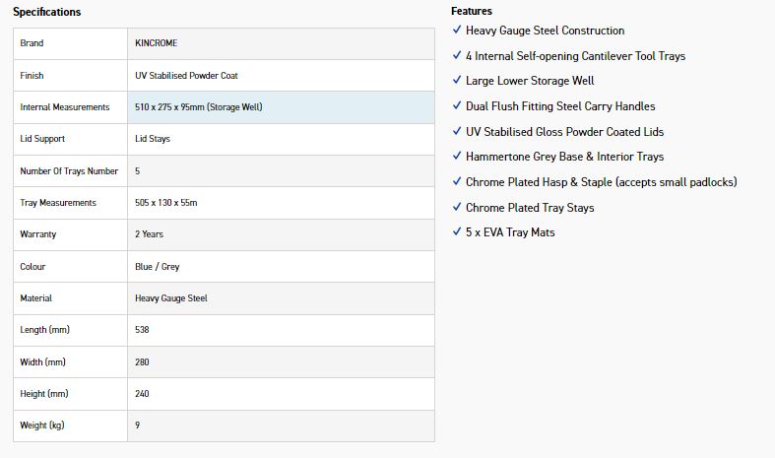Click checkmark beside Chrome Plated Hasp & Staple

[x=457, y=181]
